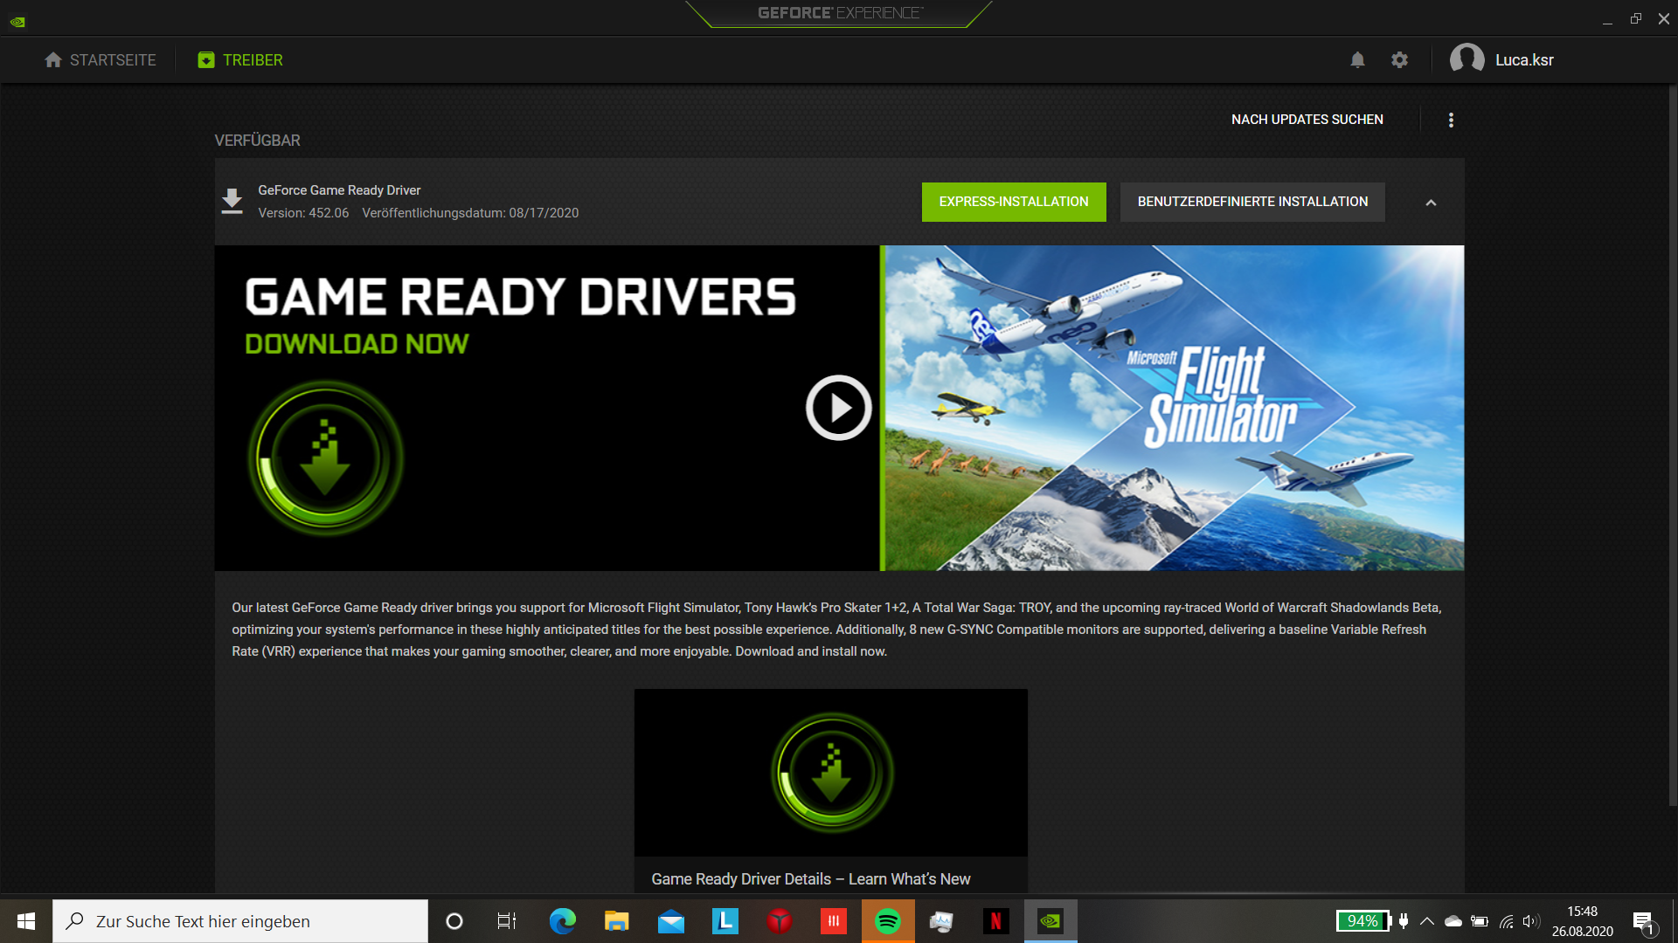Click the "Game Ready Driver Details – Learn What's New" caption

point(811,879)
